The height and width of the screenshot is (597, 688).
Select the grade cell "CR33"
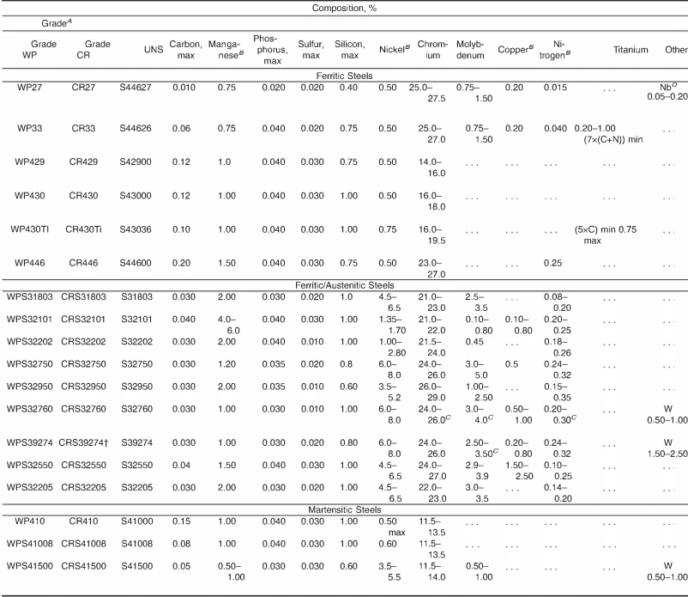click(x=83, y=128)
